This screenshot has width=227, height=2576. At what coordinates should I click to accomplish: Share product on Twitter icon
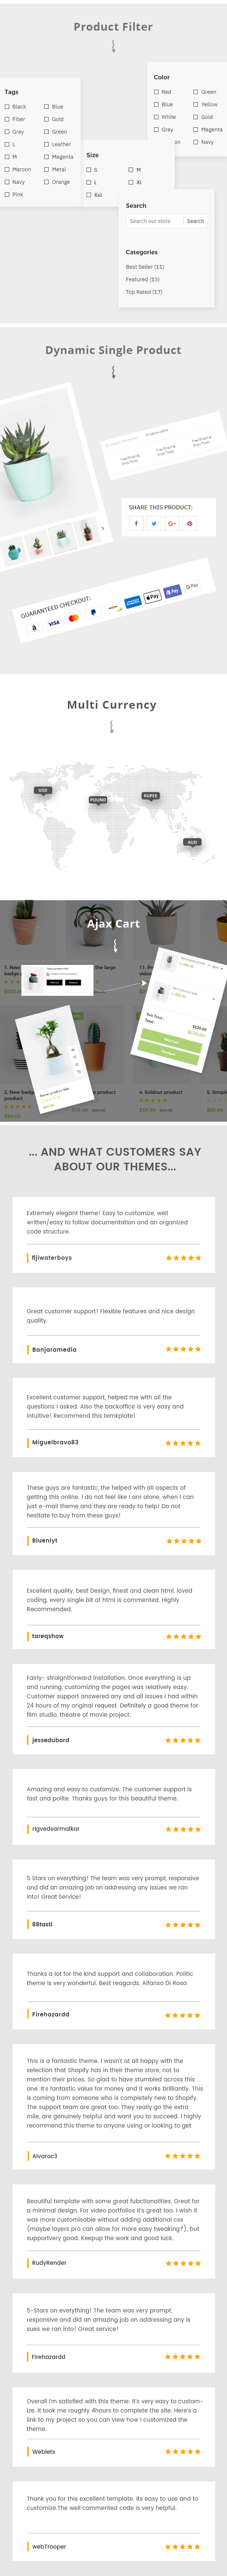click(x=154, y=523)
